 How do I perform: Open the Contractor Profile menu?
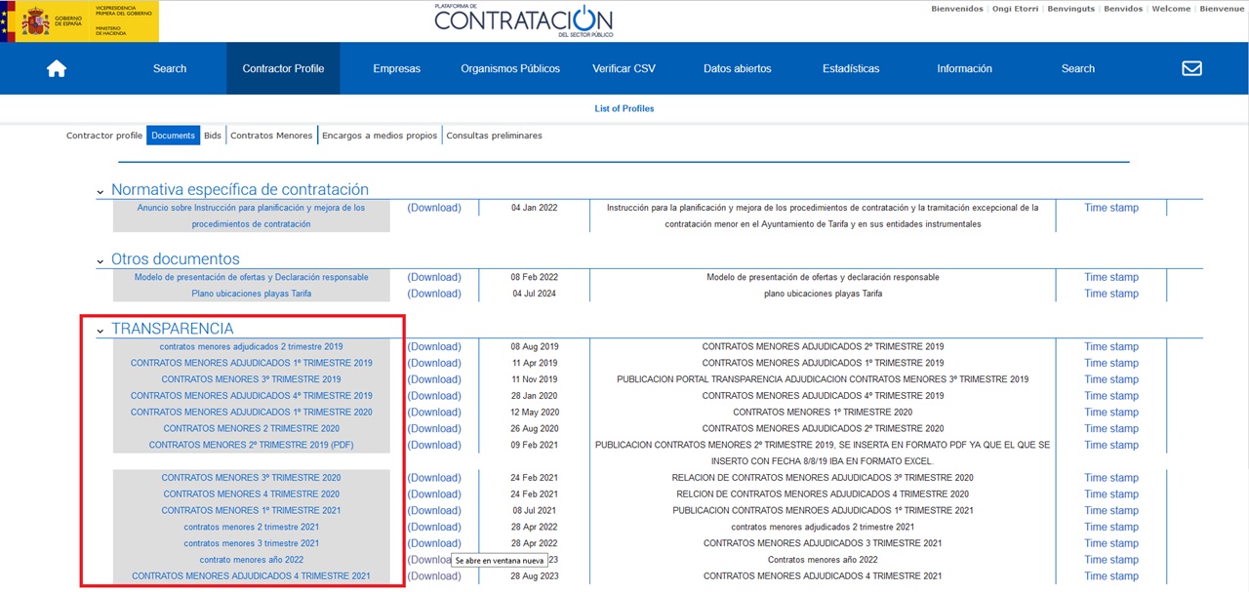click(283, 68)
